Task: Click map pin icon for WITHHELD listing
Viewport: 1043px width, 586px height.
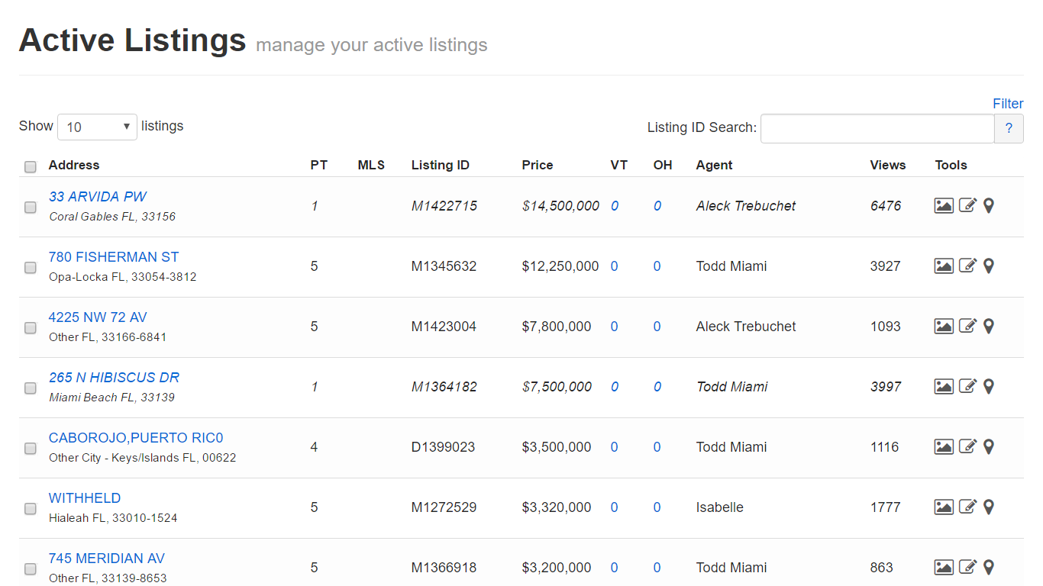Action: (989, 507)
